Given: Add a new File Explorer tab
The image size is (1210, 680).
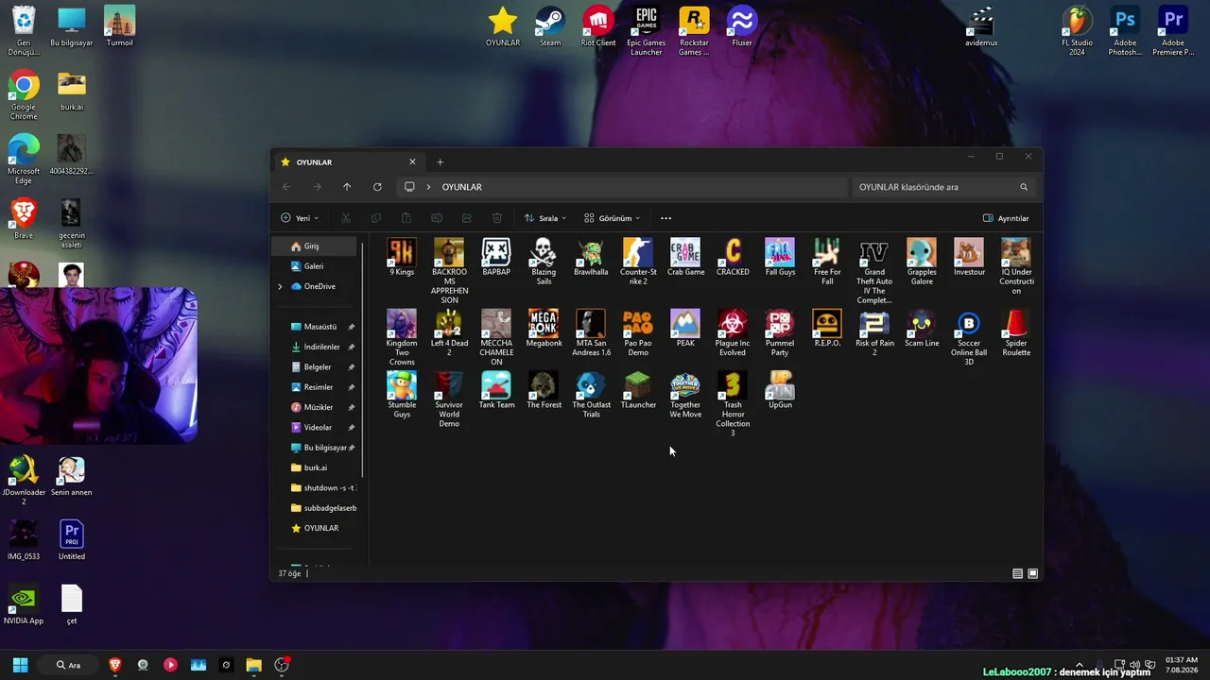Looking at the screenshot, I should tap(440, 162).
